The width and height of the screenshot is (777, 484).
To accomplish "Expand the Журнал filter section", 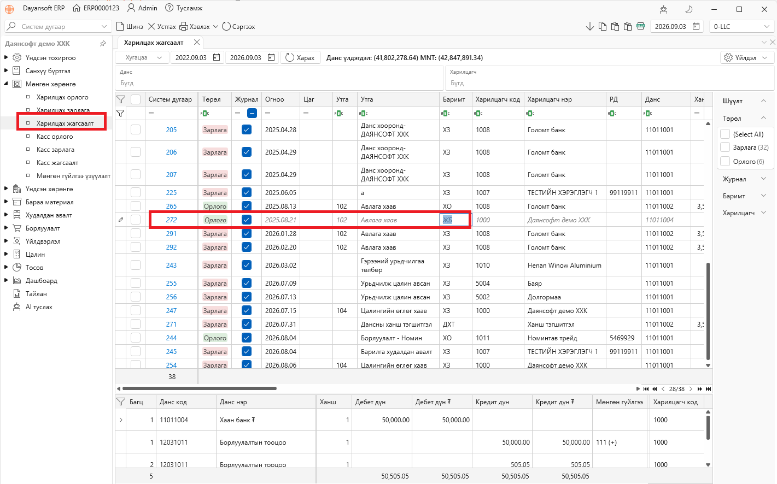I will pyautogui.click(x=764, y=179).
